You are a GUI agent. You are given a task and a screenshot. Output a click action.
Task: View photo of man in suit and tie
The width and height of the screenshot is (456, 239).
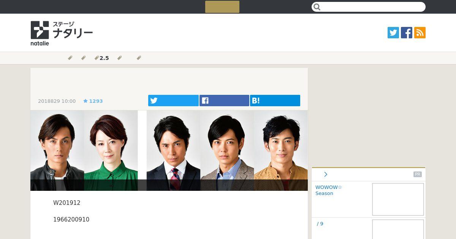173,151
